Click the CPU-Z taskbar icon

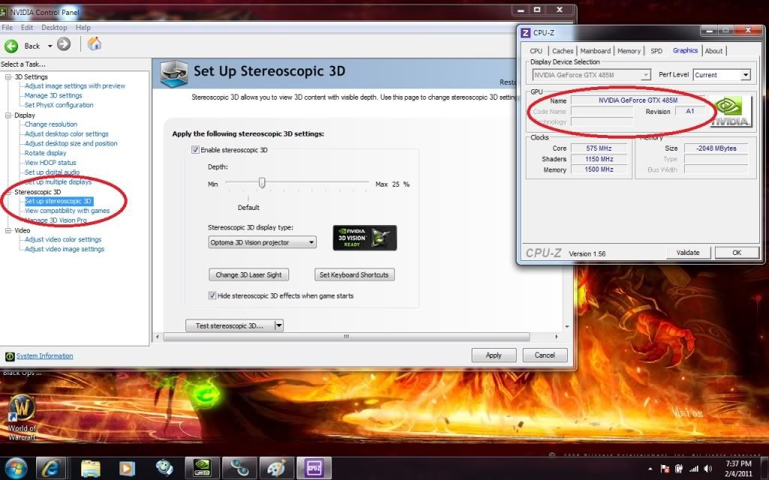click(314, 468)
